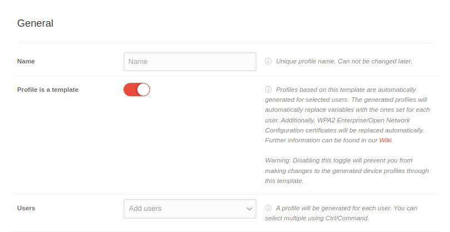Click the Name field label
This screenshot has width=450, height=232.
pyautogui.click(x=26, y=61)
